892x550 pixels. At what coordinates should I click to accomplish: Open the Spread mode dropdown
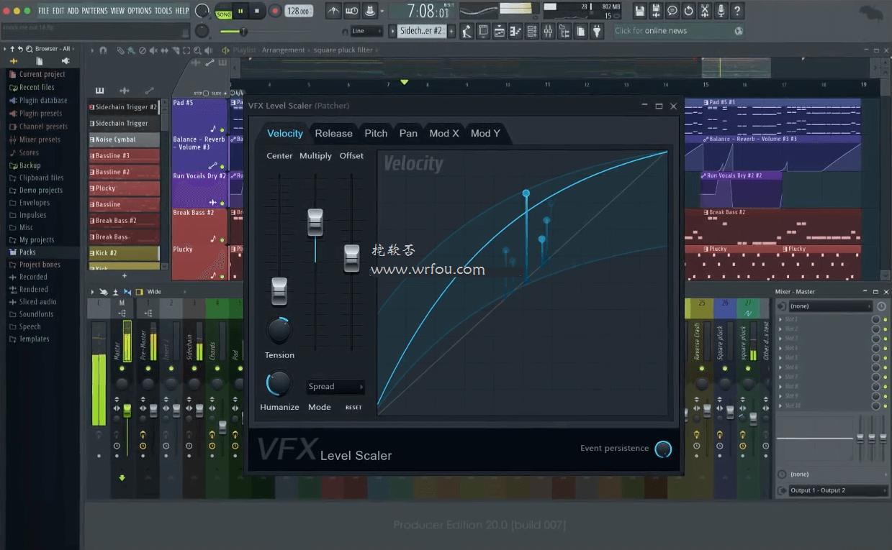pos(335,387)
